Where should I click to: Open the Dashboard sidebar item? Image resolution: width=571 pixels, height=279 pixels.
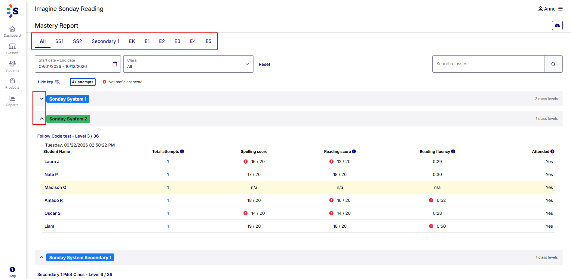pos(12,32)
